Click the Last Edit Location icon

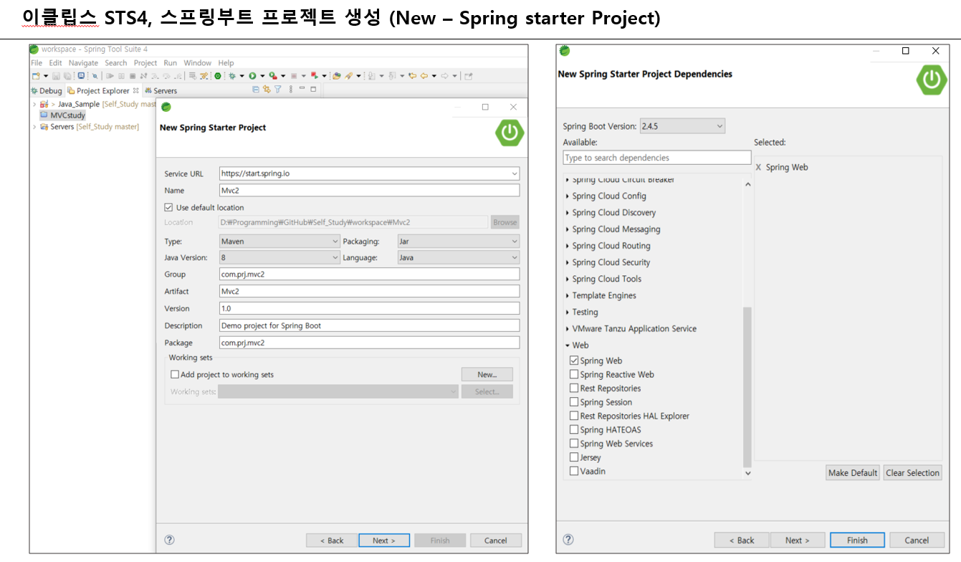(x=413, y=76)
